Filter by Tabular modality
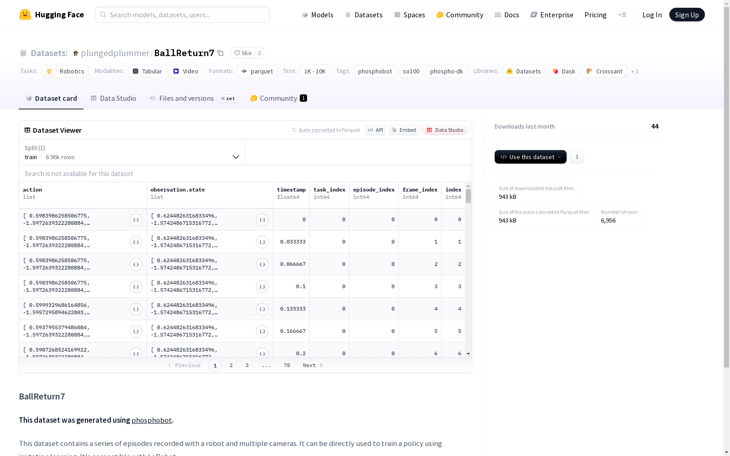The image size is (730, 456). 147,71
